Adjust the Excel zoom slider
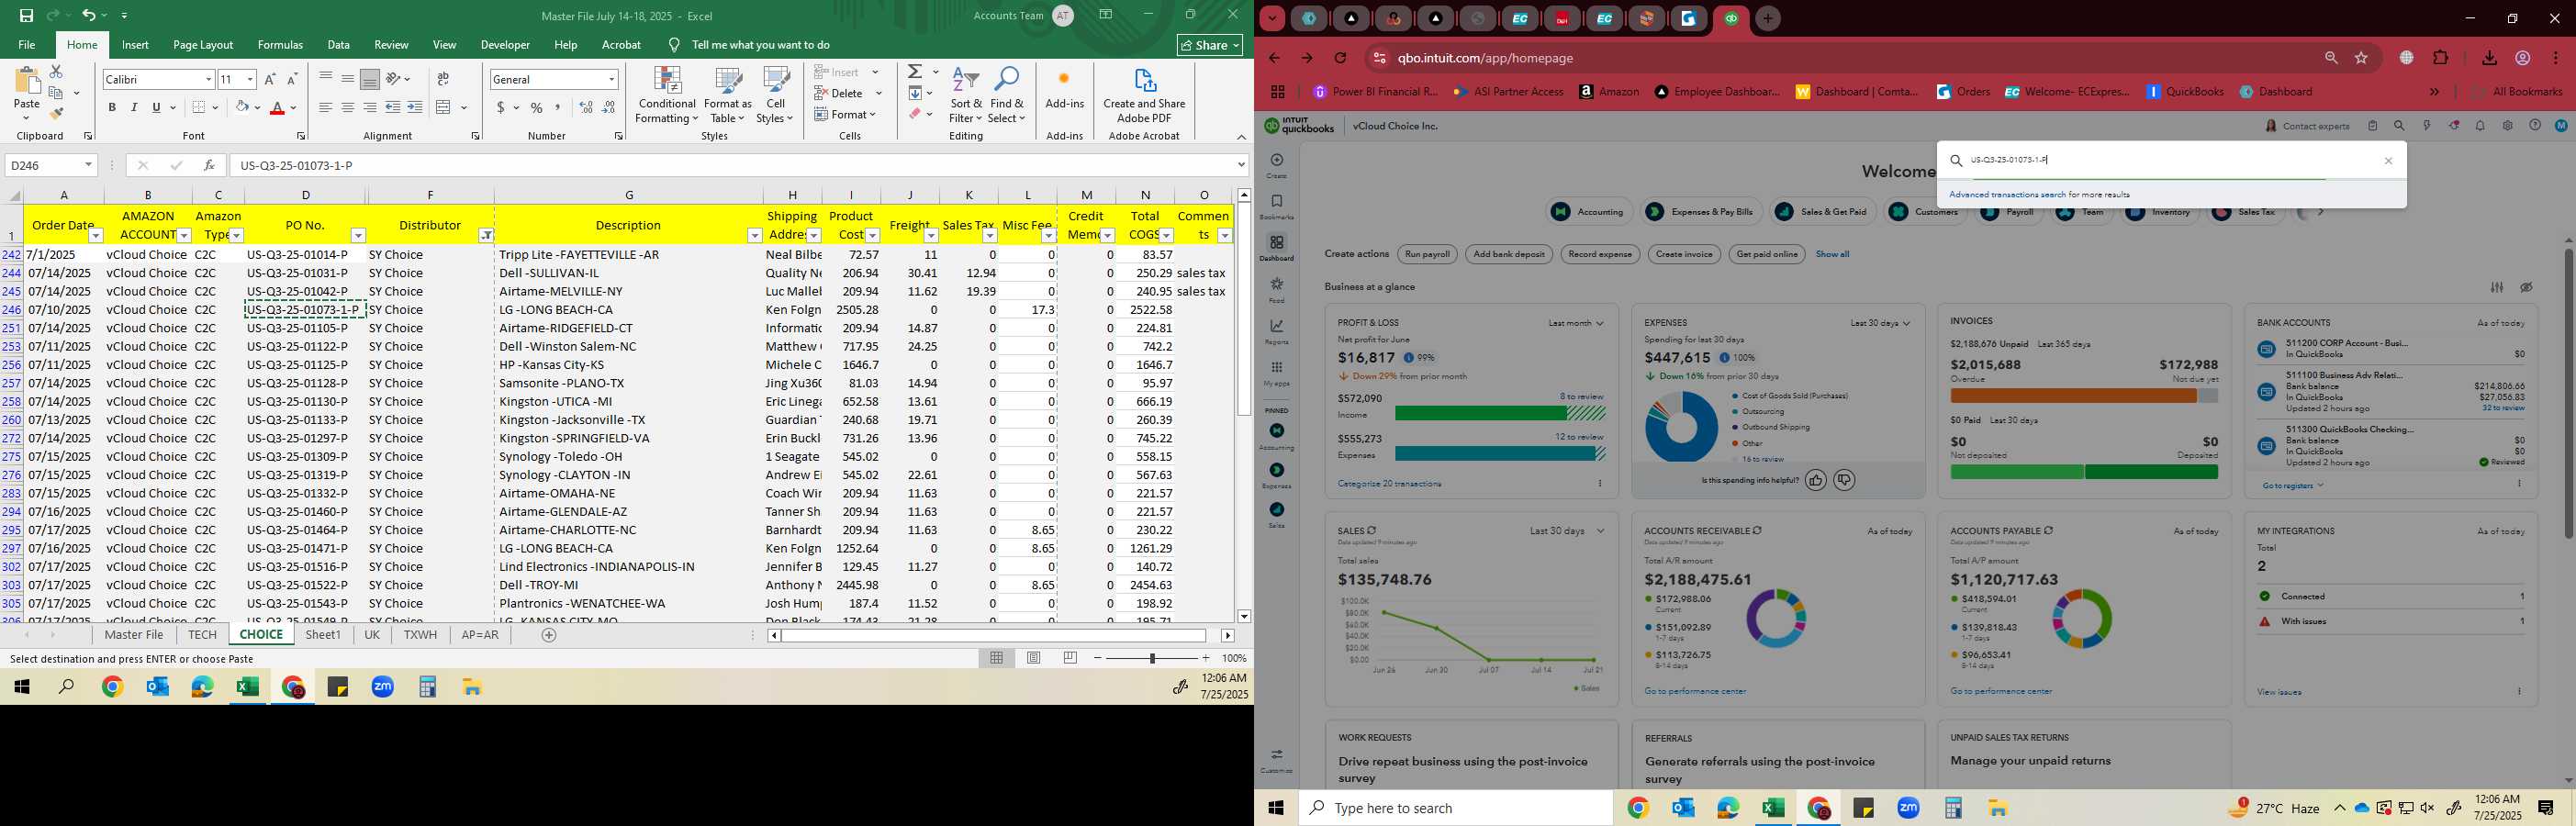The width and height of the screenshot is (2576, 826). (x=1152, y=658)
